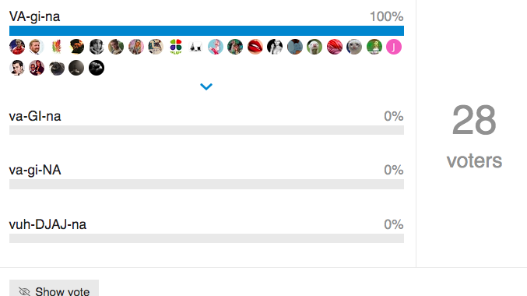Click the couple photo avatar in second row
527x296 pixels.
pyautogui.click(x=37, y=68)
